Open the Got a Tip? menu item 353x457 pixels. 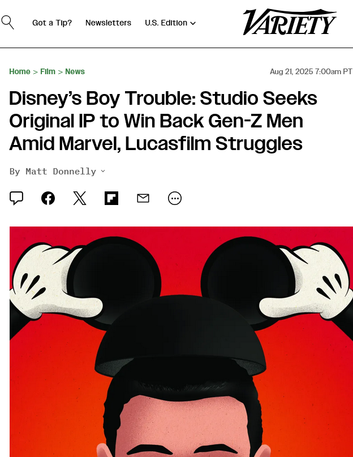point(52,23)
